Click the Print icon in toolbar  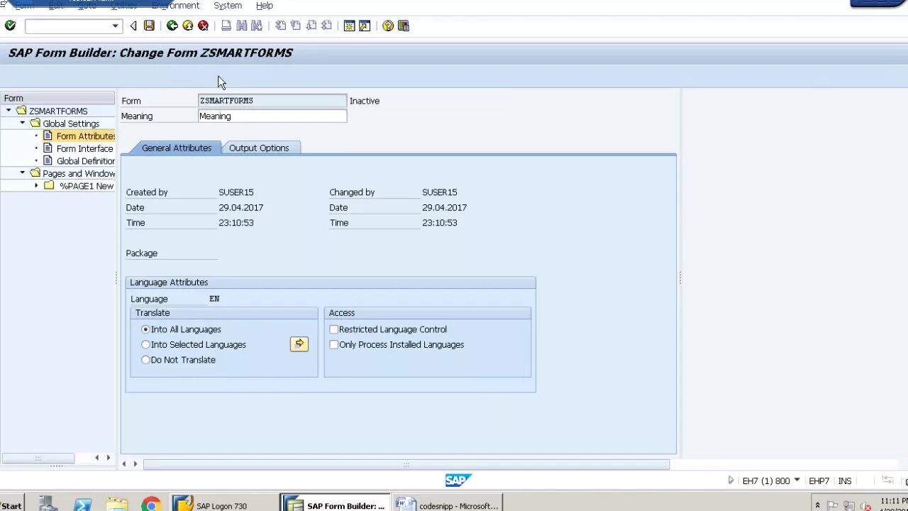(x=226, y=26)
